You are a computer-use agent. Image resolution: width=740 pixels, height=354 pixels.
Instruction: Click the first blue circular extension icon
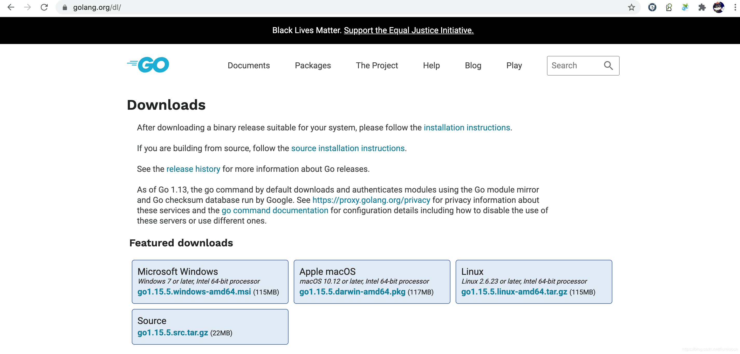[x=652, y=7]
